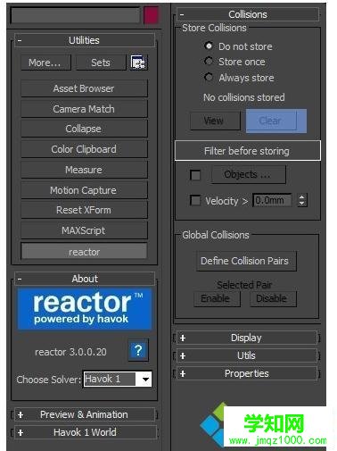
Task: Collapse the Utilities rollout
Action: point(85,40)
